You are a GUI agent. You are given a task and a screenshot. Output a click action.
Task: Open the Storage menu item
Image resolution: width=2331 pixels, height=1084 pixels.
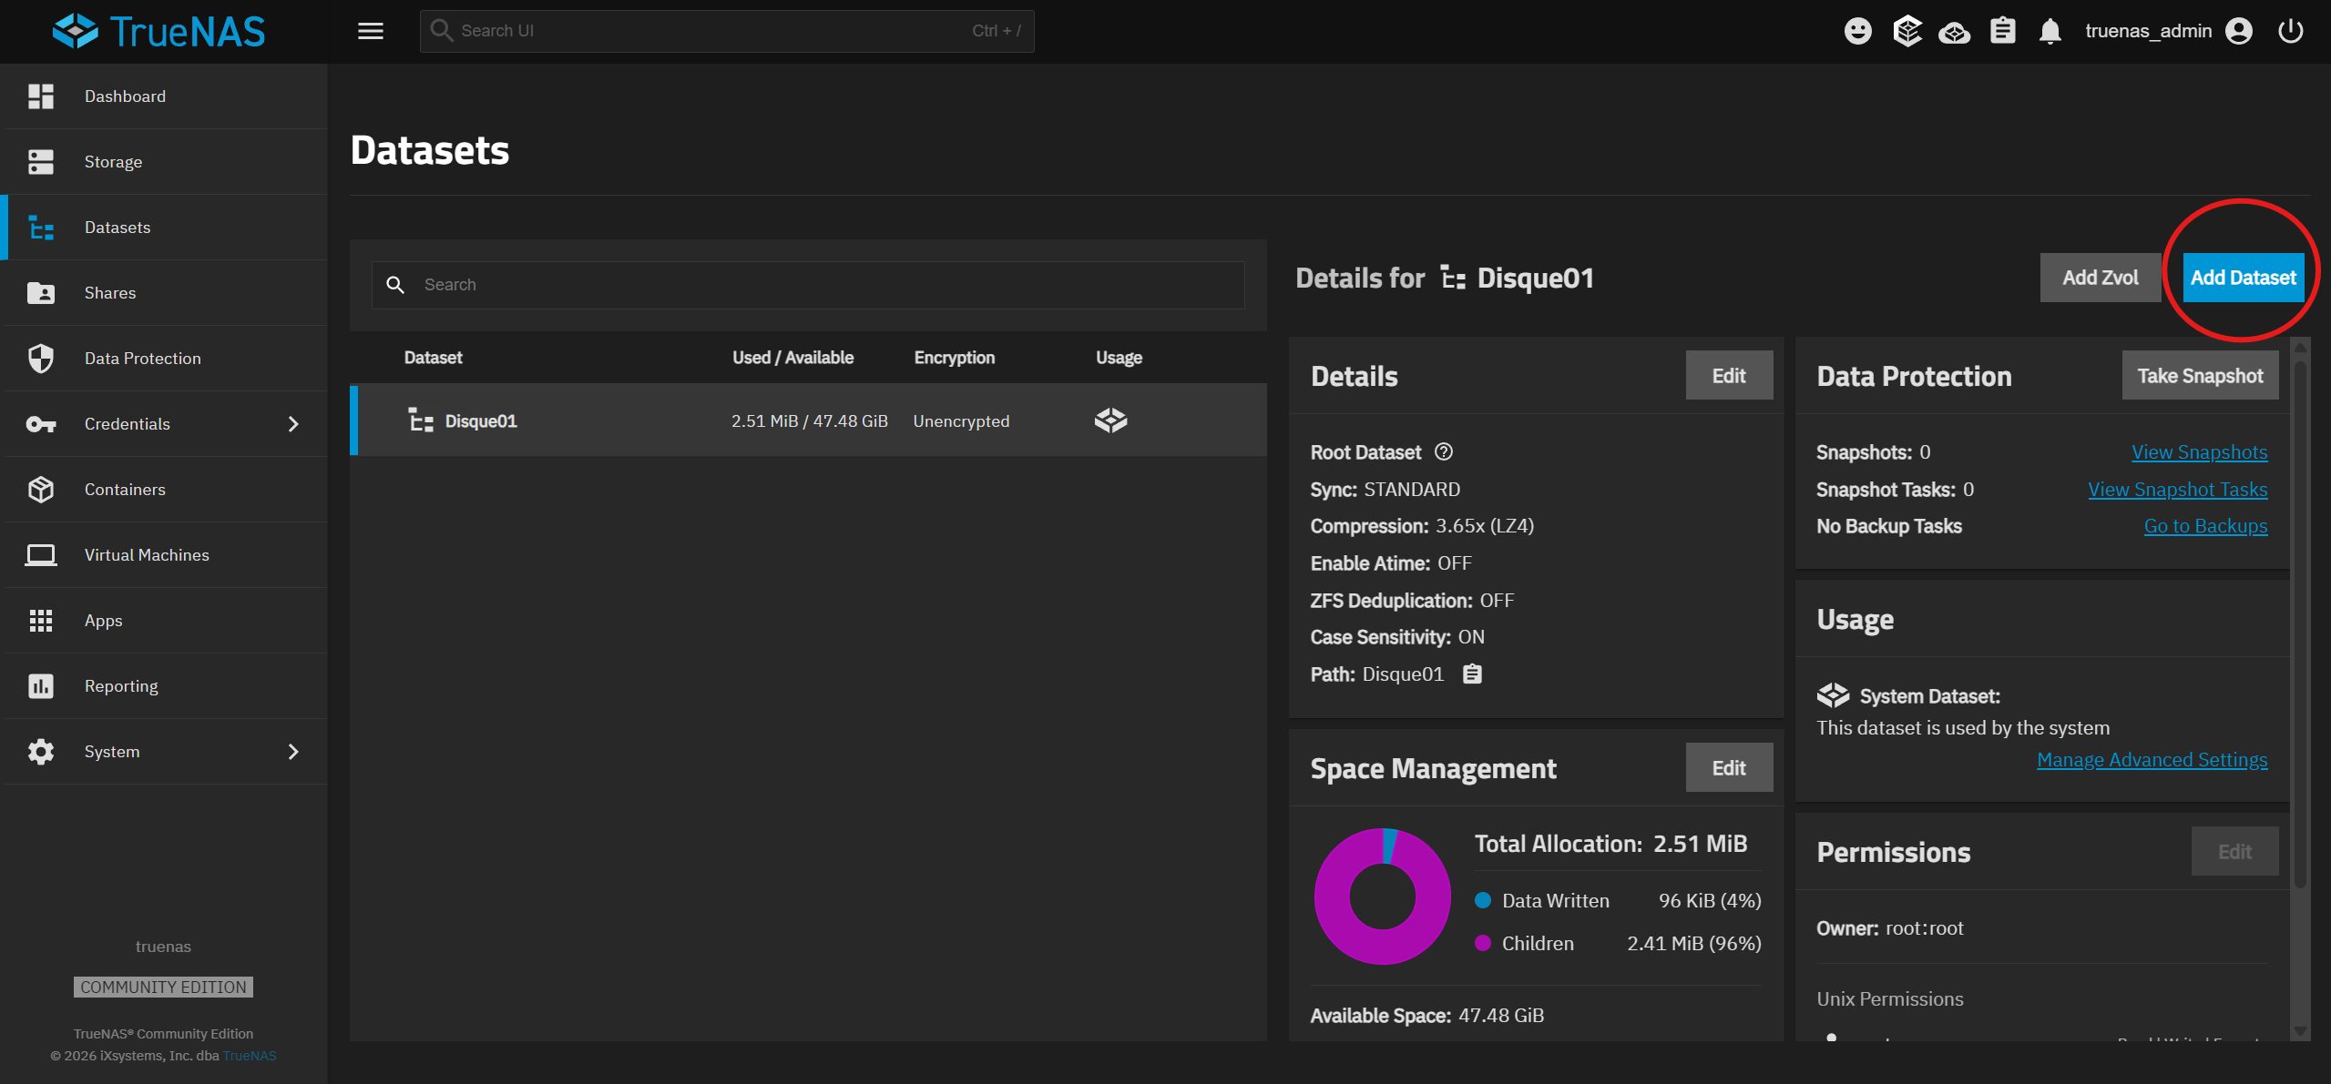[x=164, y=162]
